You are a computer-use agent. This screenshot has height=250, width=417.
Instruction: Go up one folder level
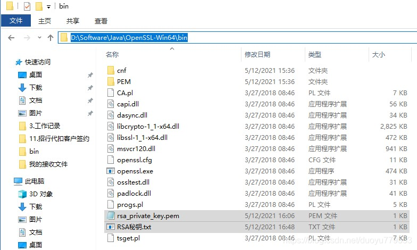51,38
